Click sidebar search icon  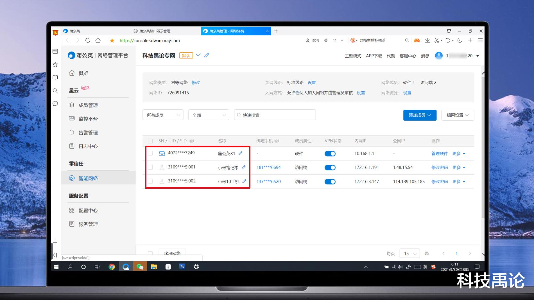[x=55, y=91]
